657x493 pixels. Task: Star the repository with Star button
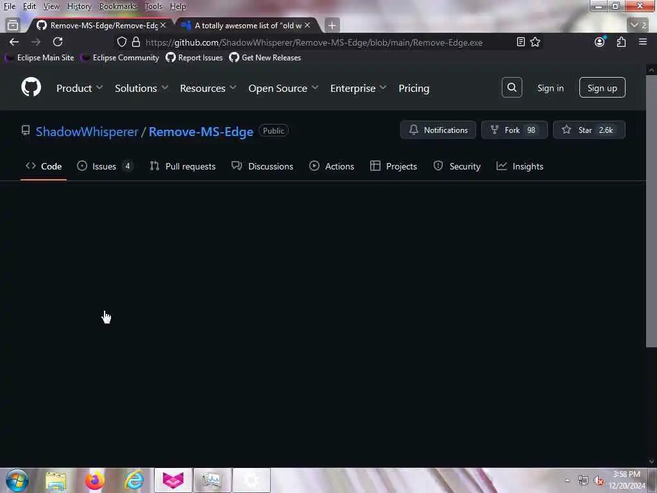tap(589, 130)
